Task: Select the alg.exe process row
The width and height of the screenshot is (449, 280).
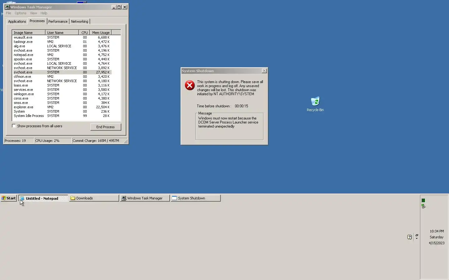Action: coord(62,46)
